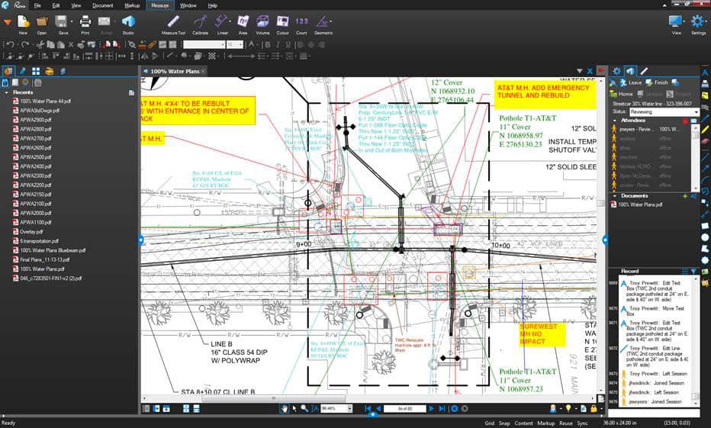Click the Leave session button
The image size is (711, 428).
pos(631,82)
